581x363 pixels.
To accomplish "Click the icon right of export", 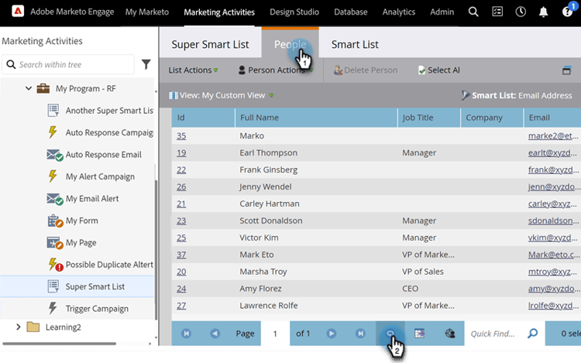I will [450, 334].
